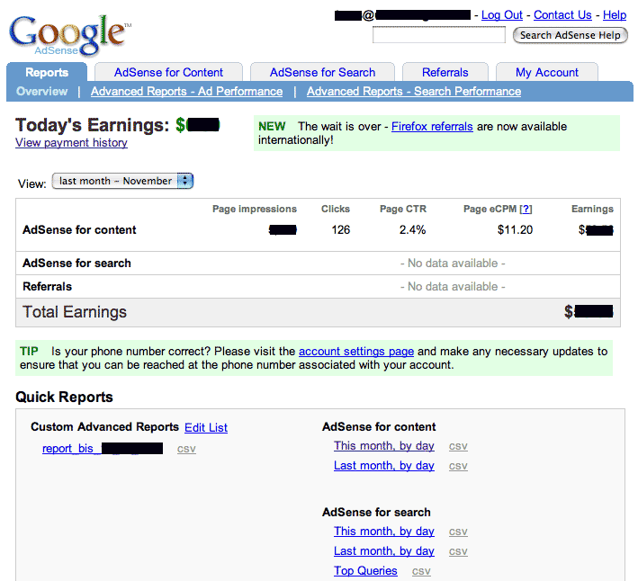Open search Last month, by day report
Viewport: 638px width, 581px height.
pyautogui.click(x=384, y=551)
